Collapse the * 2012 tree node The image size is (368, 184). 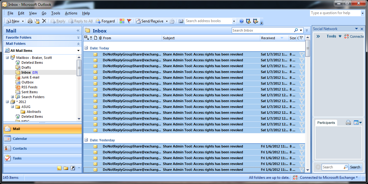click(x=7, y=102)
